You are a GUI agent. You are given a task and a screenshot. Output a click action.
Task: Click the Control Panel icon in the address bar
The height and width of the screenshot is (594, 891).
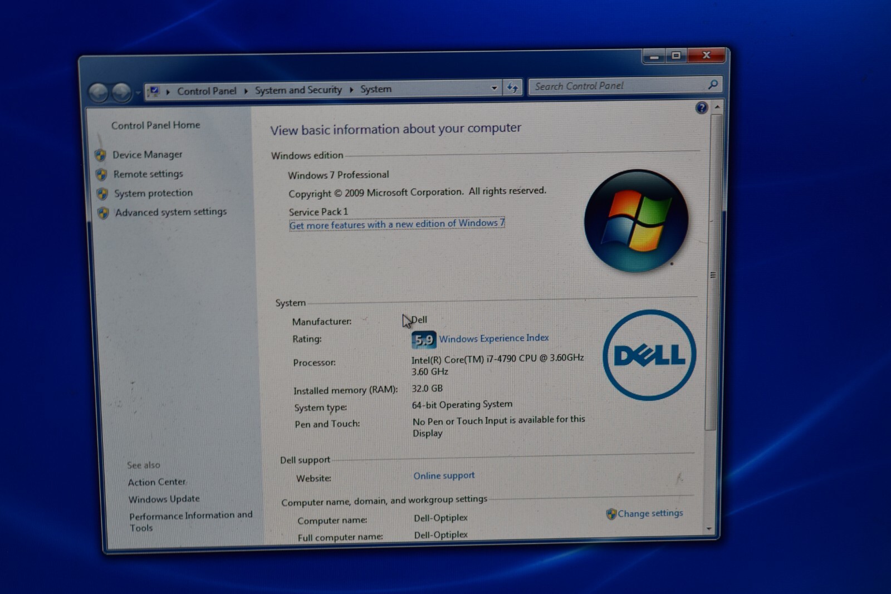[x=154, y=91]
